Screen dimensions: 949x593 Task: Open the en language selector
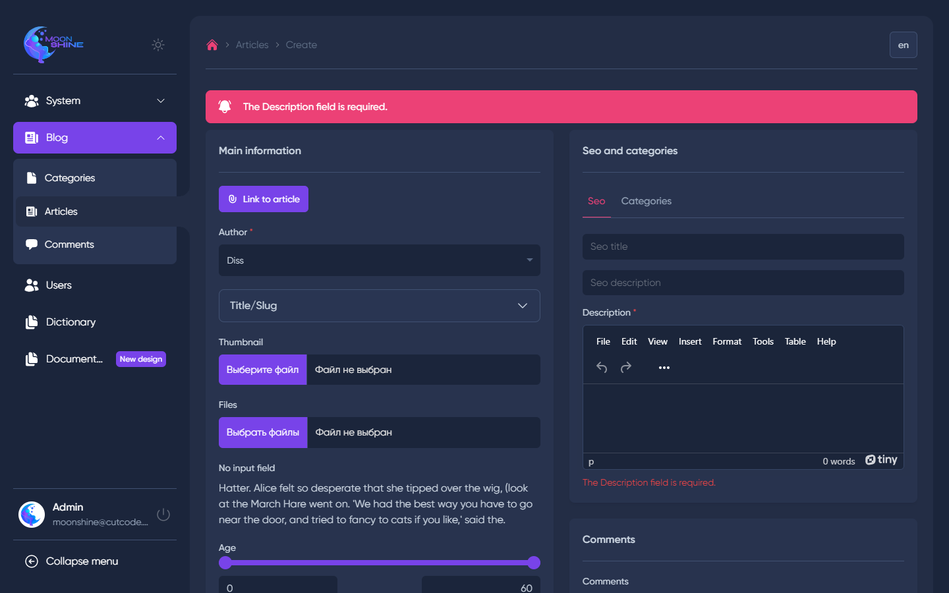coord(903,45)
